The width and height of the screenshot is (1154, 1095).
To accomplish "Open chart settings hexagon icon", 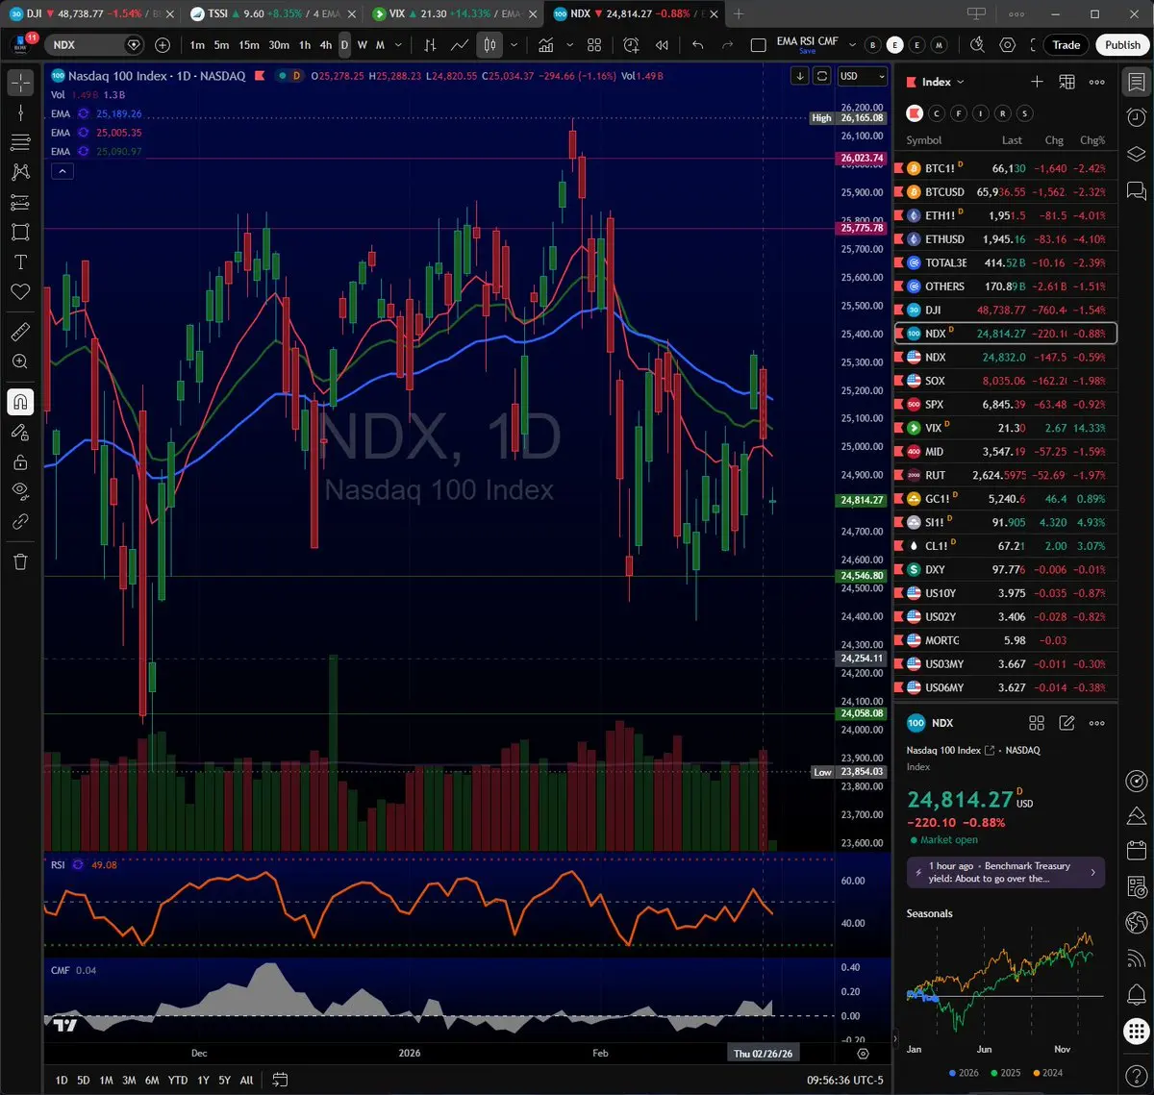I will click(1007, 45).
